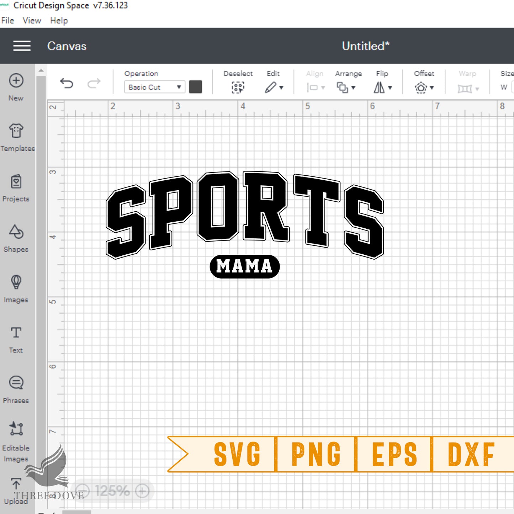Select the SPORTS design on canvas

pyautogui.click(x=245, y=215)
